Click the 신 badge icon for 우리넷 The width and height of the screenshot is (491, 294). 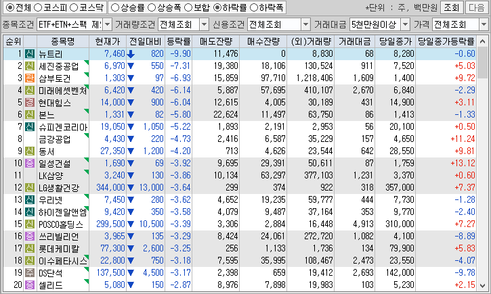click(x=30, y=200)
